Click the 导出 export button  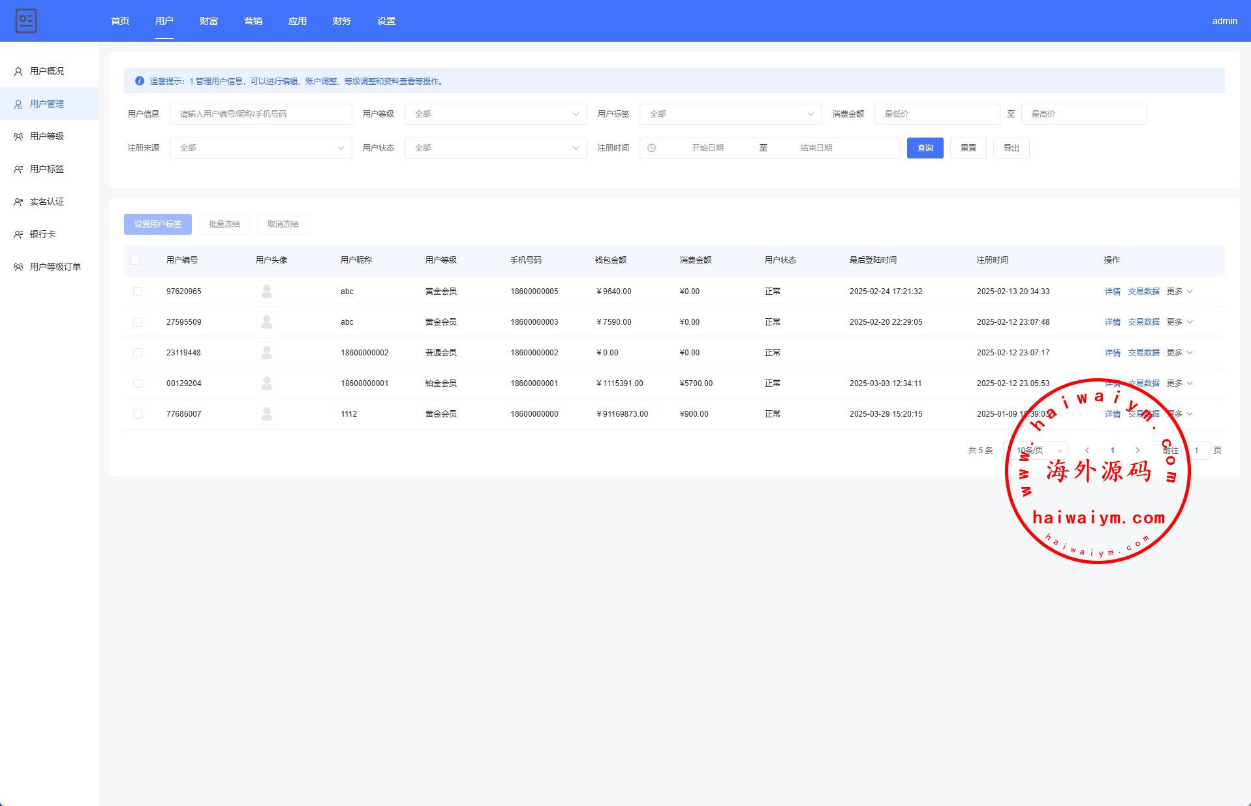coord(1011,148)
